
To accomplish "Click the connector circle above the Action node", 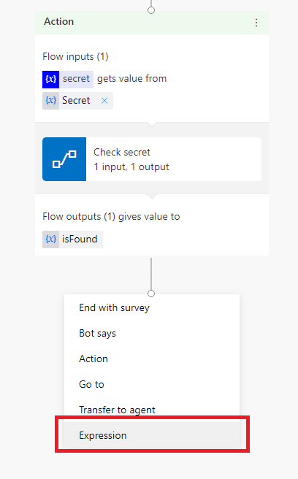I will pos(151,10).
